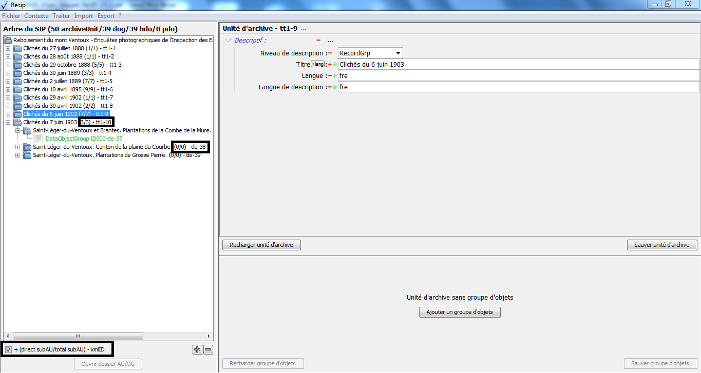The height and width of the screenshot is (373, 701).
Task: Open the Fichier menu
Action: tap(11, 16)
